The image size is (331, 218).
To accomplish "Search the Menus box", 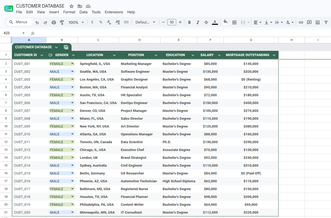I will [x=19, y=22].
